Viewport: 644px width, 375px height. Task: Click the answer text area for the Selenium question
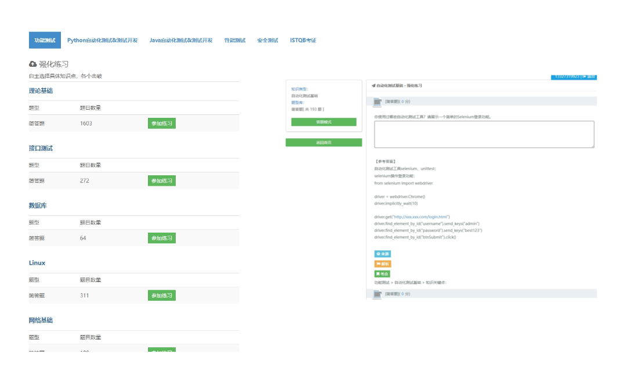tap(484, 134)
